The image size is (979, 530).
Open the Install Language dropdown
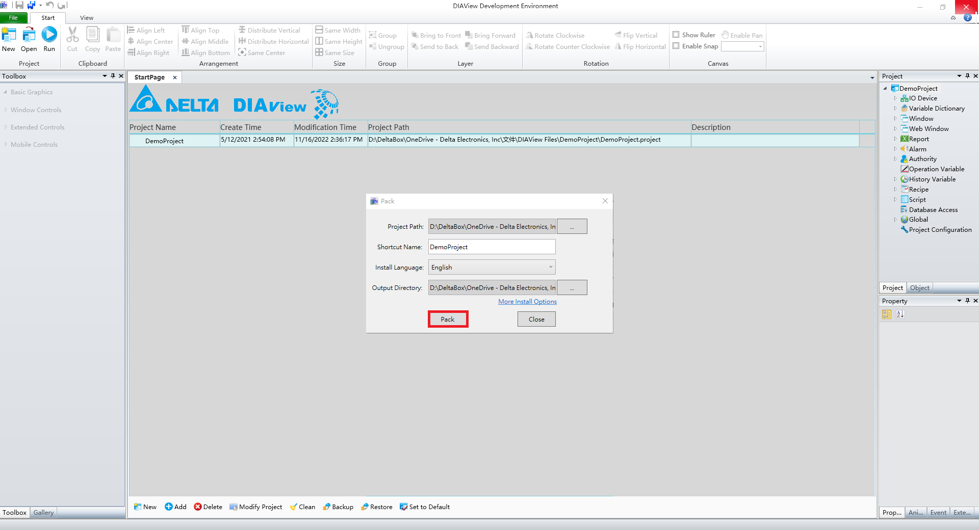pyautogui.click(x=492, y=267)
